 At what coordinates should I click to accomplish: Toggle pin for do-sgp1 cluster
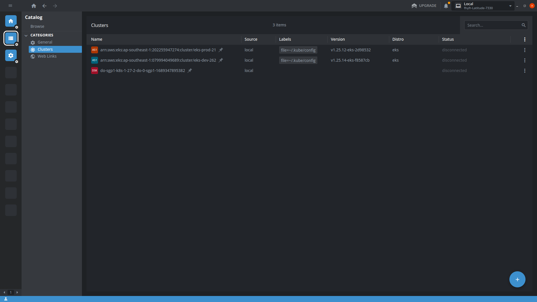pos(190,71)
